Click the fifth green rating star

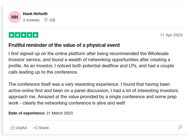(36, 35)
